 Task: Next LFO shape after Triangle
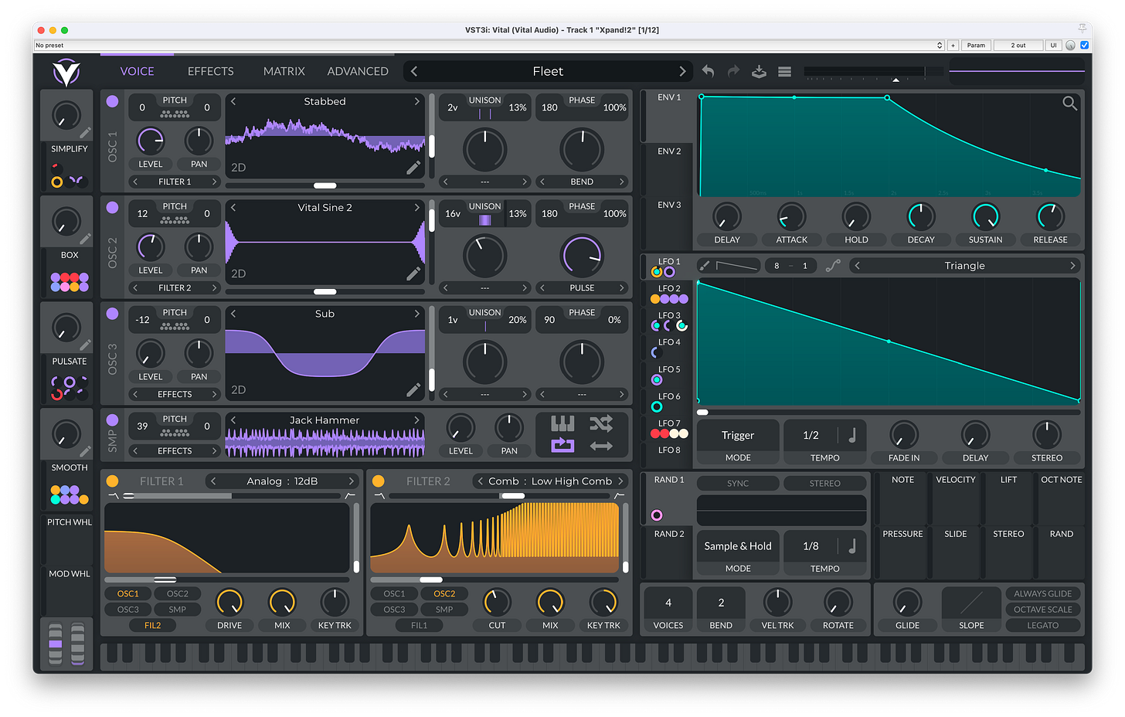[x=1072, y=265]
